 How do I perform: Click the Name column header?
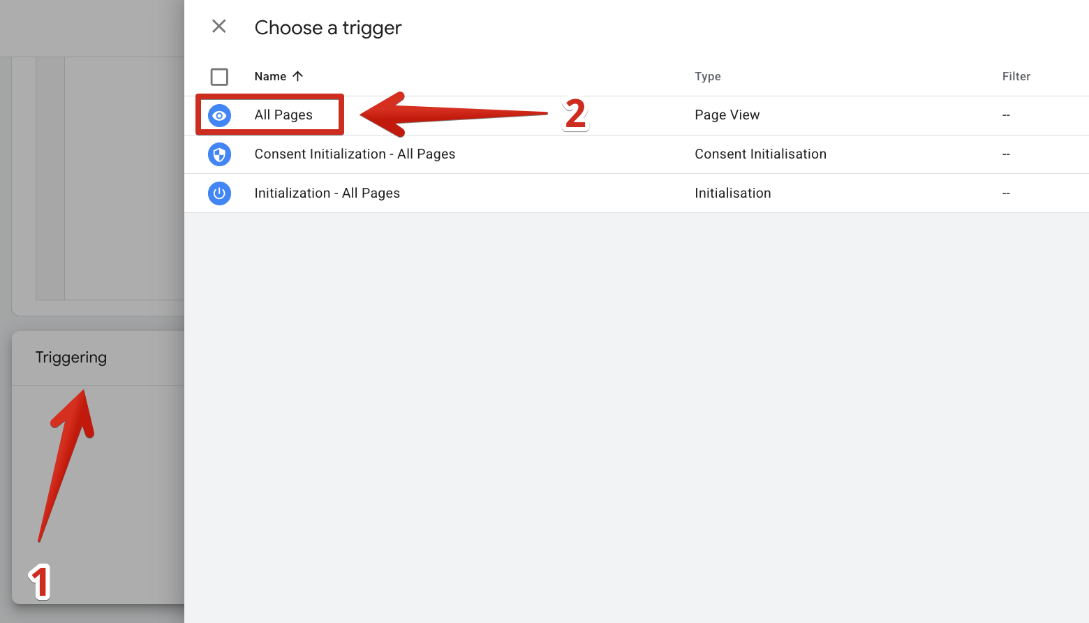point(270,77)
